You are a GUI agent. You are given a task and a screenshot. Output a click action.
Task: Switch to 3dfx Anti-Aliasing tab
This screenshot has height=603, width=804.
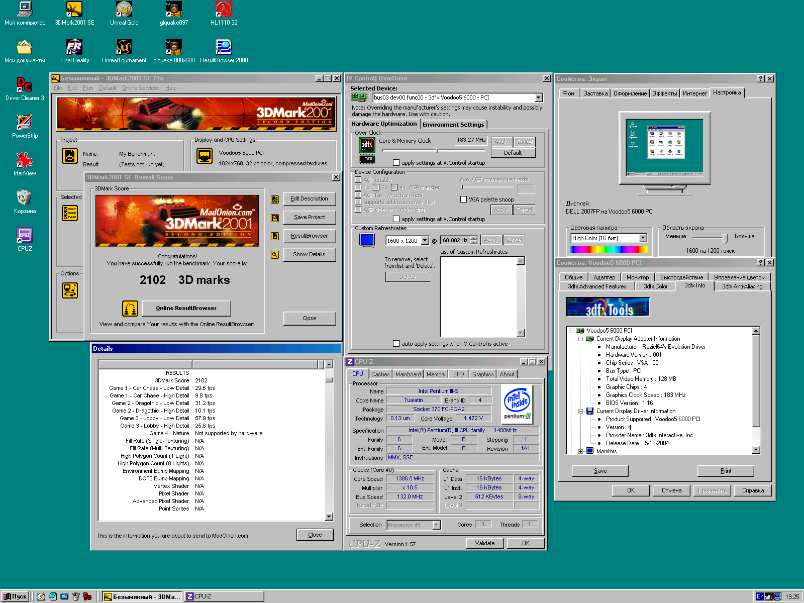[x=742, y=286]
